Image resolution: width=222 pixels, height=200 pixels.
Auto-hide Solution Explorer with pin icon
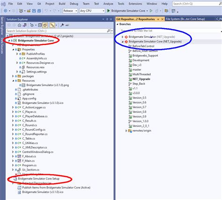coord(107,19)
